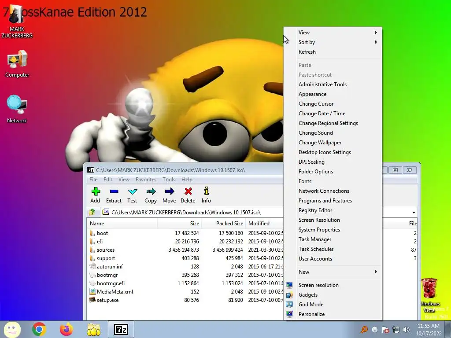Click the Add toolbar icon in 7-Zip
This screenshot has height=338, width=451.
pyautogui.click(x=95, y=195)
